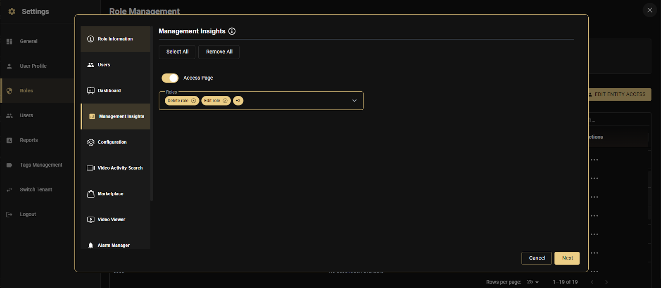
Task: Open the Dashboard section in the role dialog
Action: pos(109,91)
